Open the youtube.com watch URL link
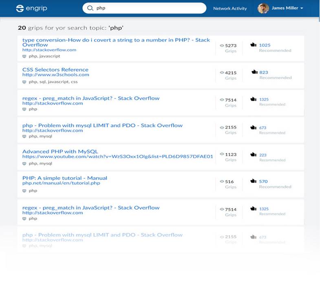The width and height of the screenshot is (320, 286). (117, 156)
